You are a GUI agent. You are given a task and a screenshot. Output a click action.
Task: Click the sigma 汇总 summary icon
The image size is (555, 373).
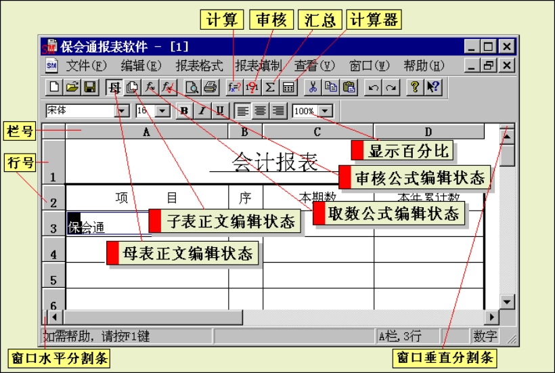pos(270,87)
